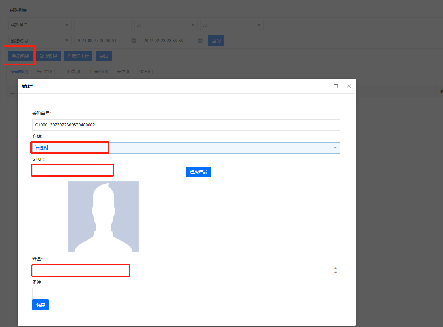This screenshot has width=443, height=327.
Task: Focus the SKU input field
Action: [x=108, y=171]
